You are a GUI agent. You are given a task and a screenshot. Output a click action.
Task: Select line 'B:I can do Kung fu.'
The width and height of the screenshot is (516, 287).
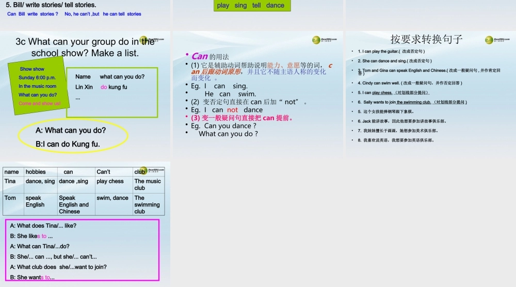[x=68, y=144]
